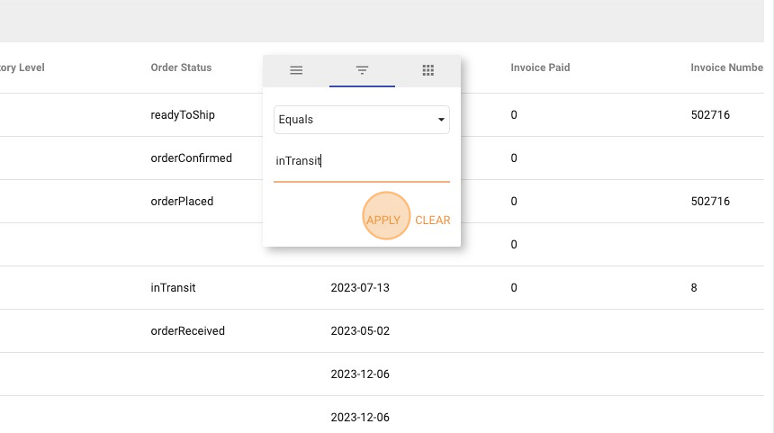The height and width of the screenshot is (433, 774).
Task: Click invoice number 502716 in first row
Action: 713,115
